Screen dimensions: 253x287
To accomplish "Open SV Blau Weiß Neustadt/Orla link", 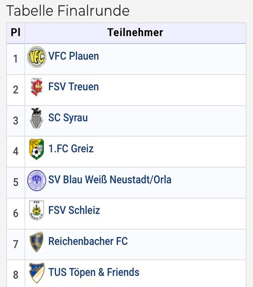I will coord(110,180).
